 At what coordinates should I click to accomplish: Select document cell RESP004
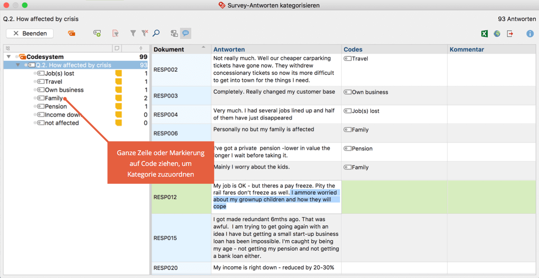click(x=181, y=114)
